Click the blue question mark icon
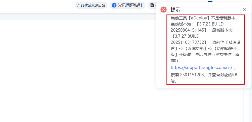Viewport: 252px width, 122px height. (114, 5)
